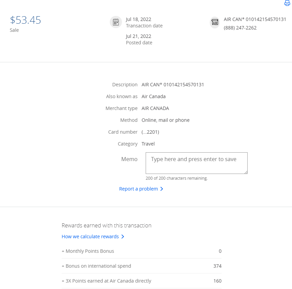Click the 3X Points earned at Air Canada row

[142, 281]
